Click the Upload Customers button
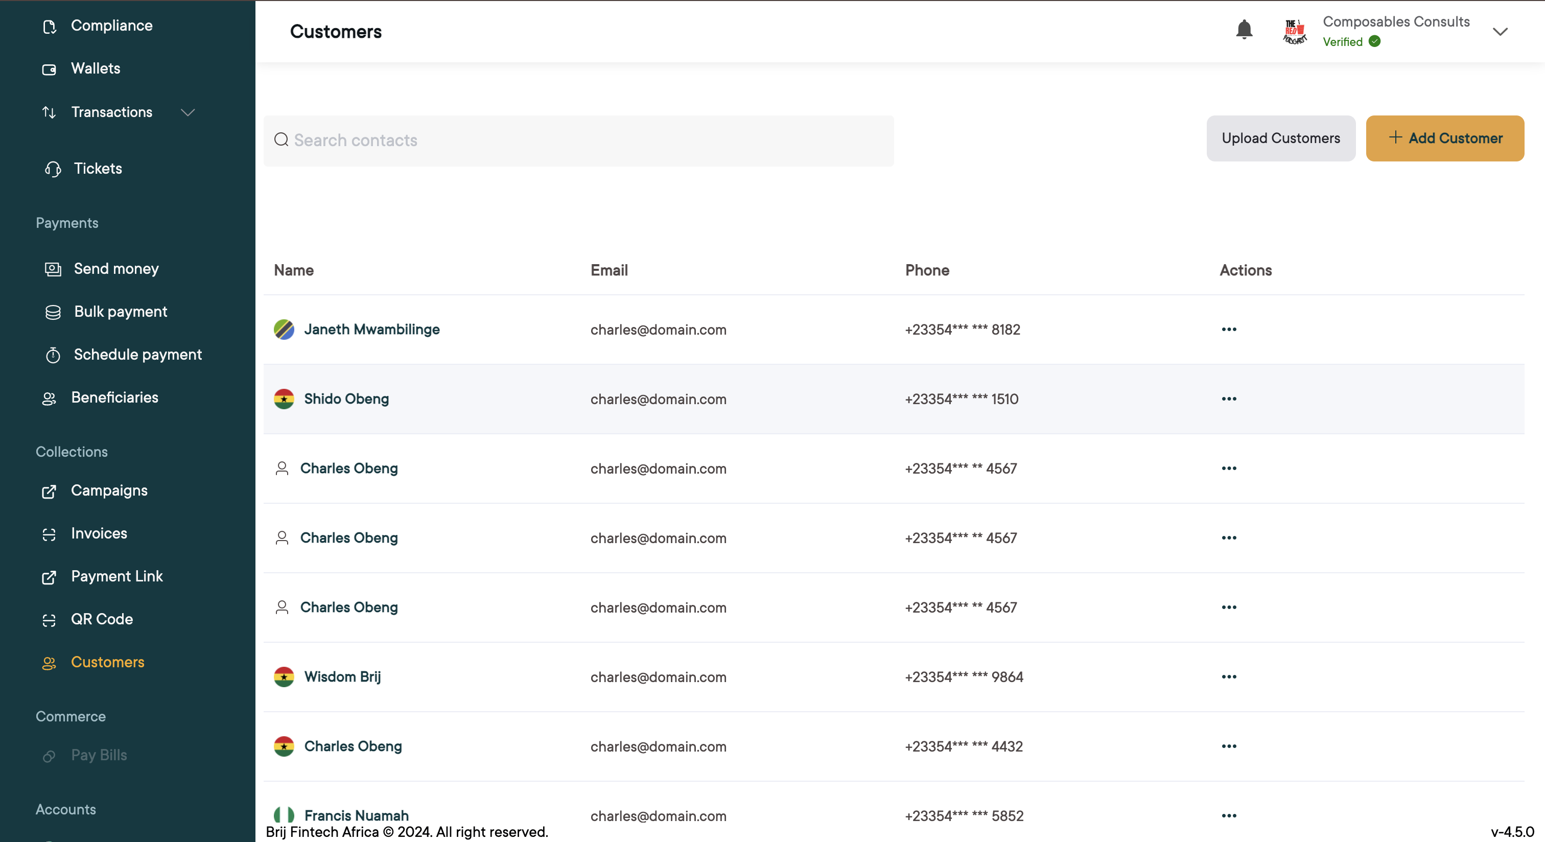 click(1280, 138)
